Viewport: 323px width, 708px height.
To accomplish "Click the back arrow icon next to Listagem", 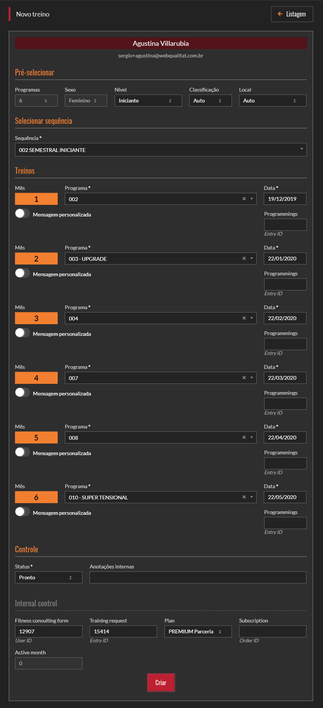I will [280, 14].
